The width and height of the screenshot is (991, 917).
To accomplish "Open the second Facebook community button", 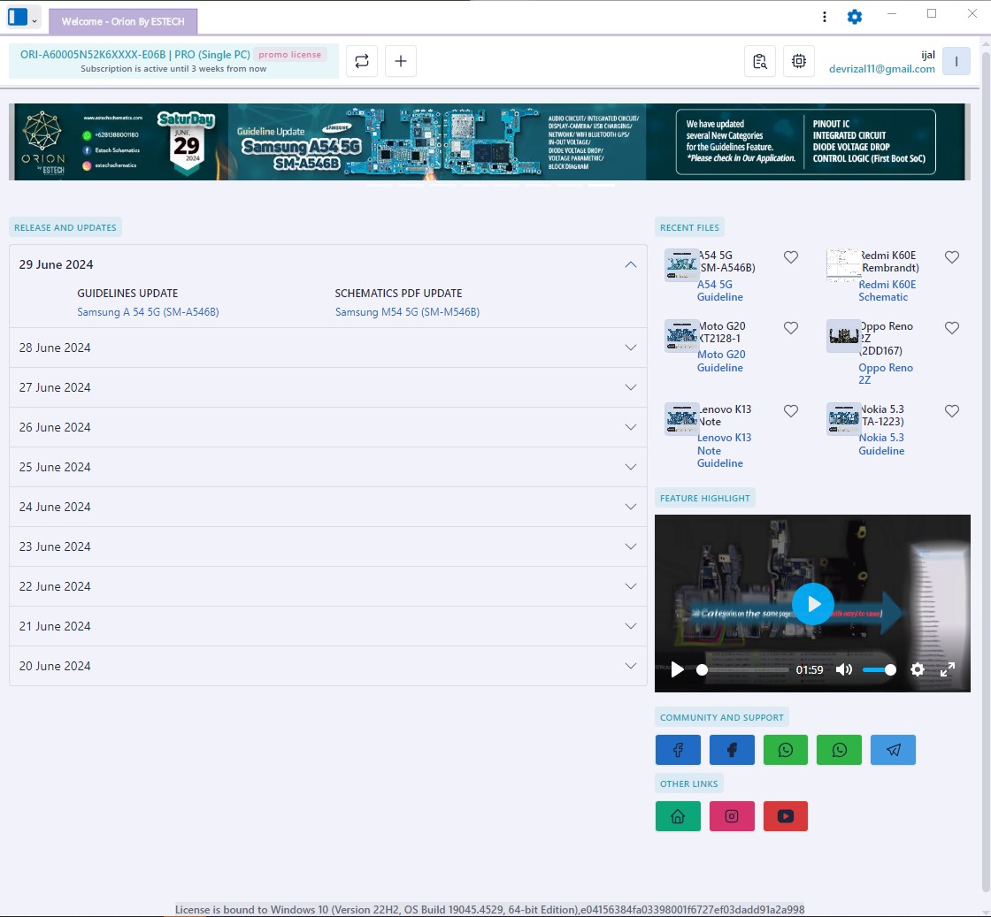I will (x=732, y=750).
